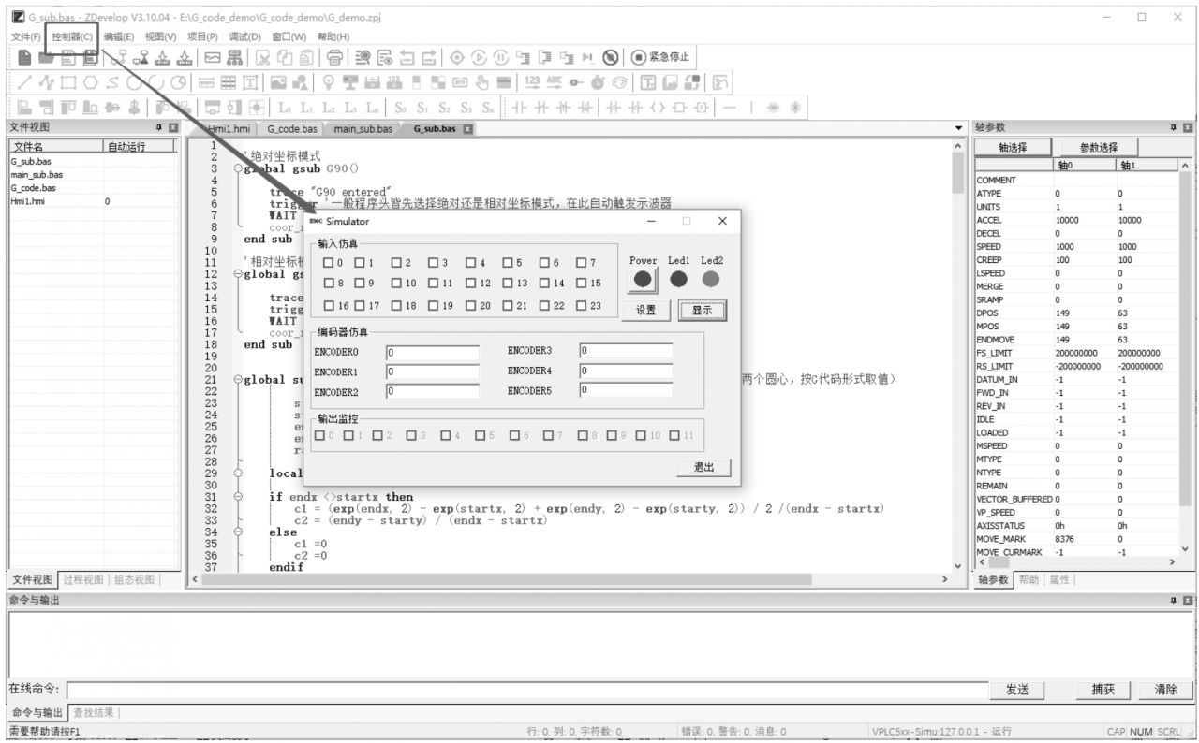Click the normally-open contact ladder icon

518,109
